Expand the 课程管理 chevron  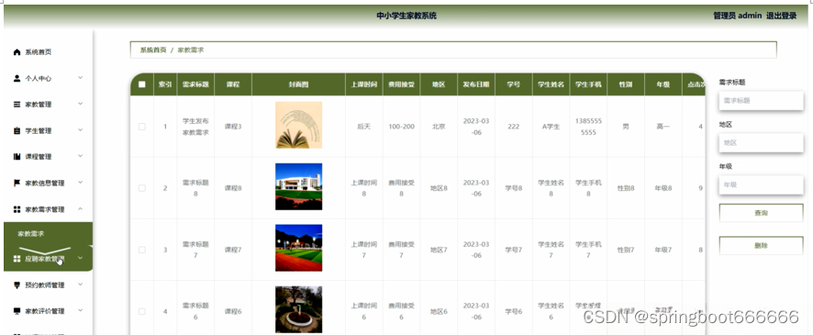click(x=81, y=156)
